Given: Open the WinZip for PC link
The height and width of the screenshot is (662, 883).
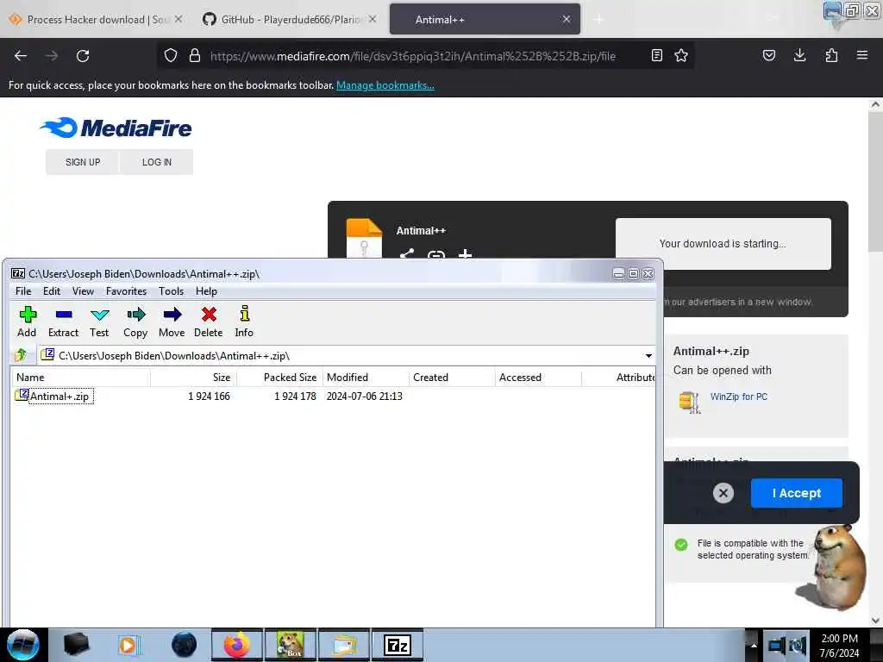Looking at the screenshot, I should (738, 397).
